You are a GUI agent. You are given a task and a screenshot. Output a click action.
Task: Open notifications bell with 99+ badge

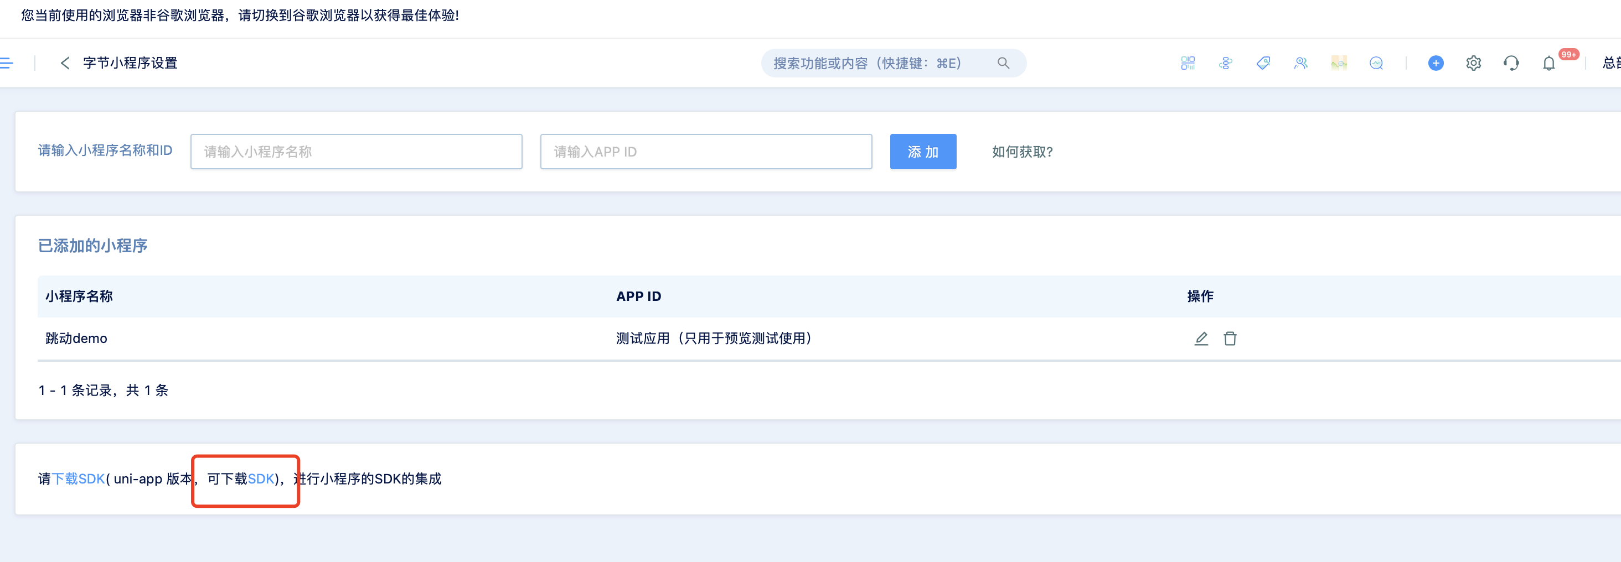coord(1548,63)
